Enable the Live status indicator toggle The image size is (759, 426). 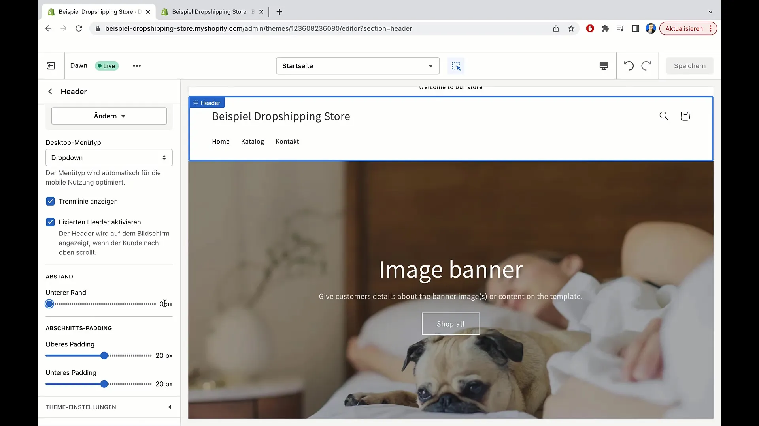point(106,65)
